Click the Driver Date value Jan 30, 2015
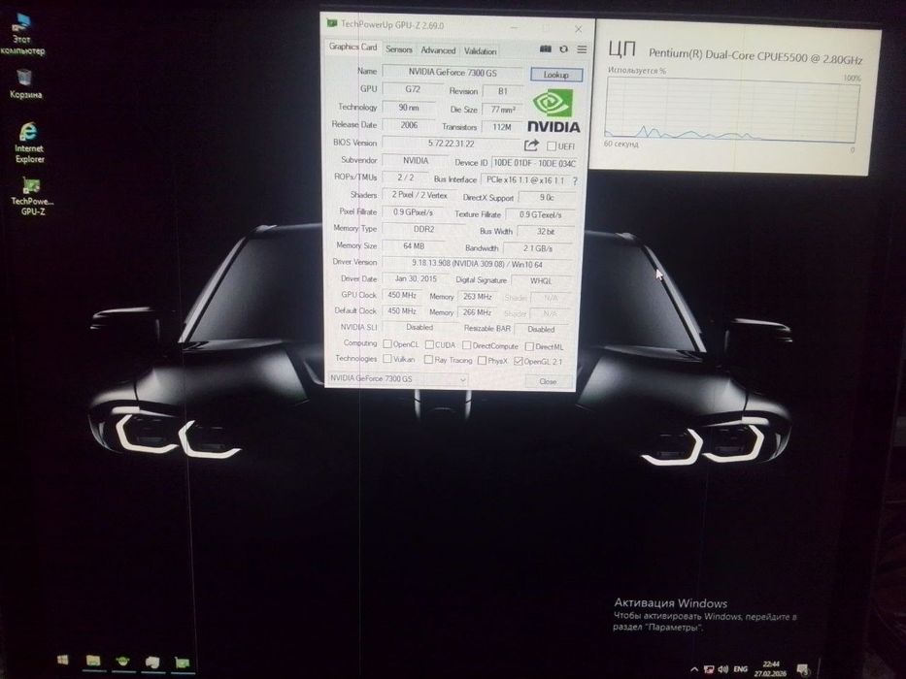 point(416,278)
